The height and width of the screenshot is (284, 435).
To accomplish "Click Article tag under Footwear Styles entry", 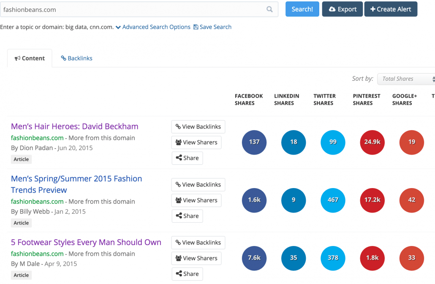I will [22, 275].
